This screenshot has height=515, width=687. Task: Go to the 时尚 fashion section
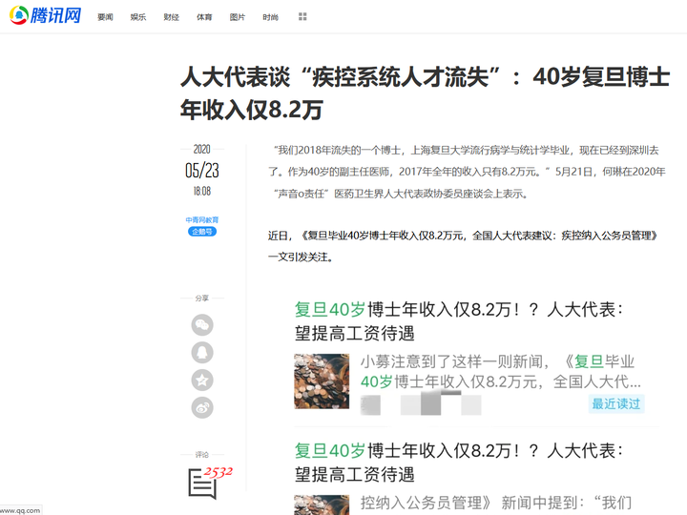[270, 17]
